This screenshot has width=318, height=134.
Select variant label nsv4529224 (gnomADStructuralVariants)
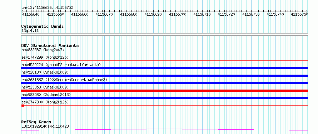coord(61,65)
